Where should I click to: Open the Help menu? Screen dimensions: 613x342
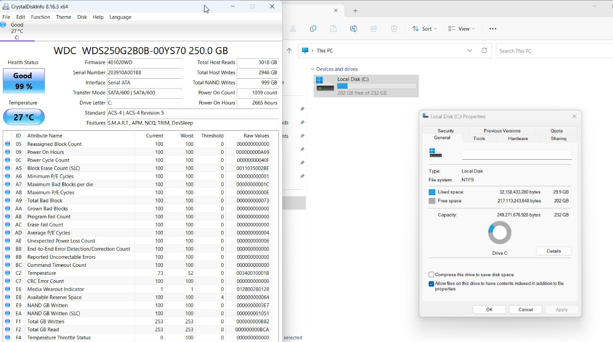coord(98,17)
